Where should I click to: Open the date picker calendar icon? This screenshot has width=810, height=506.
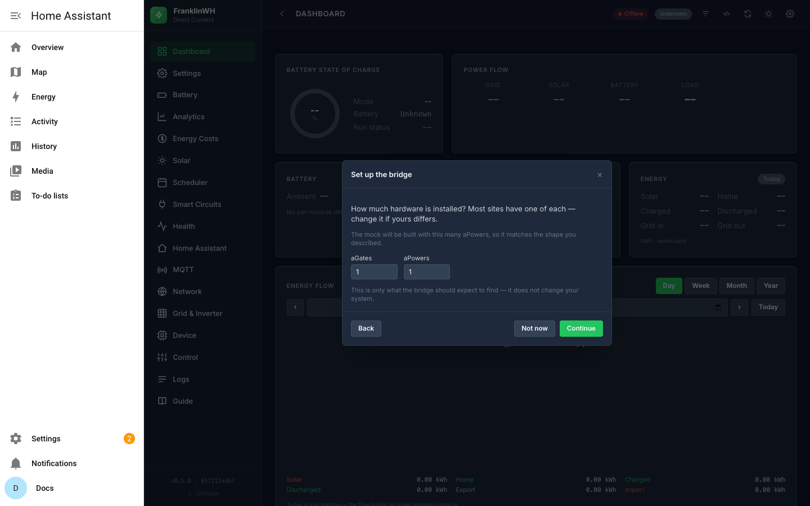(718, 308)
